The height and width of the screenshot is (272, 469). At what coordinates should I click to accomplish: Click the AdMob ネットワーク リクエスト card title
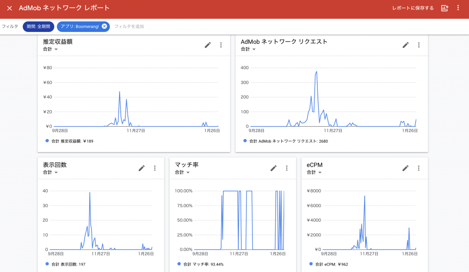(x=284, y=42)
